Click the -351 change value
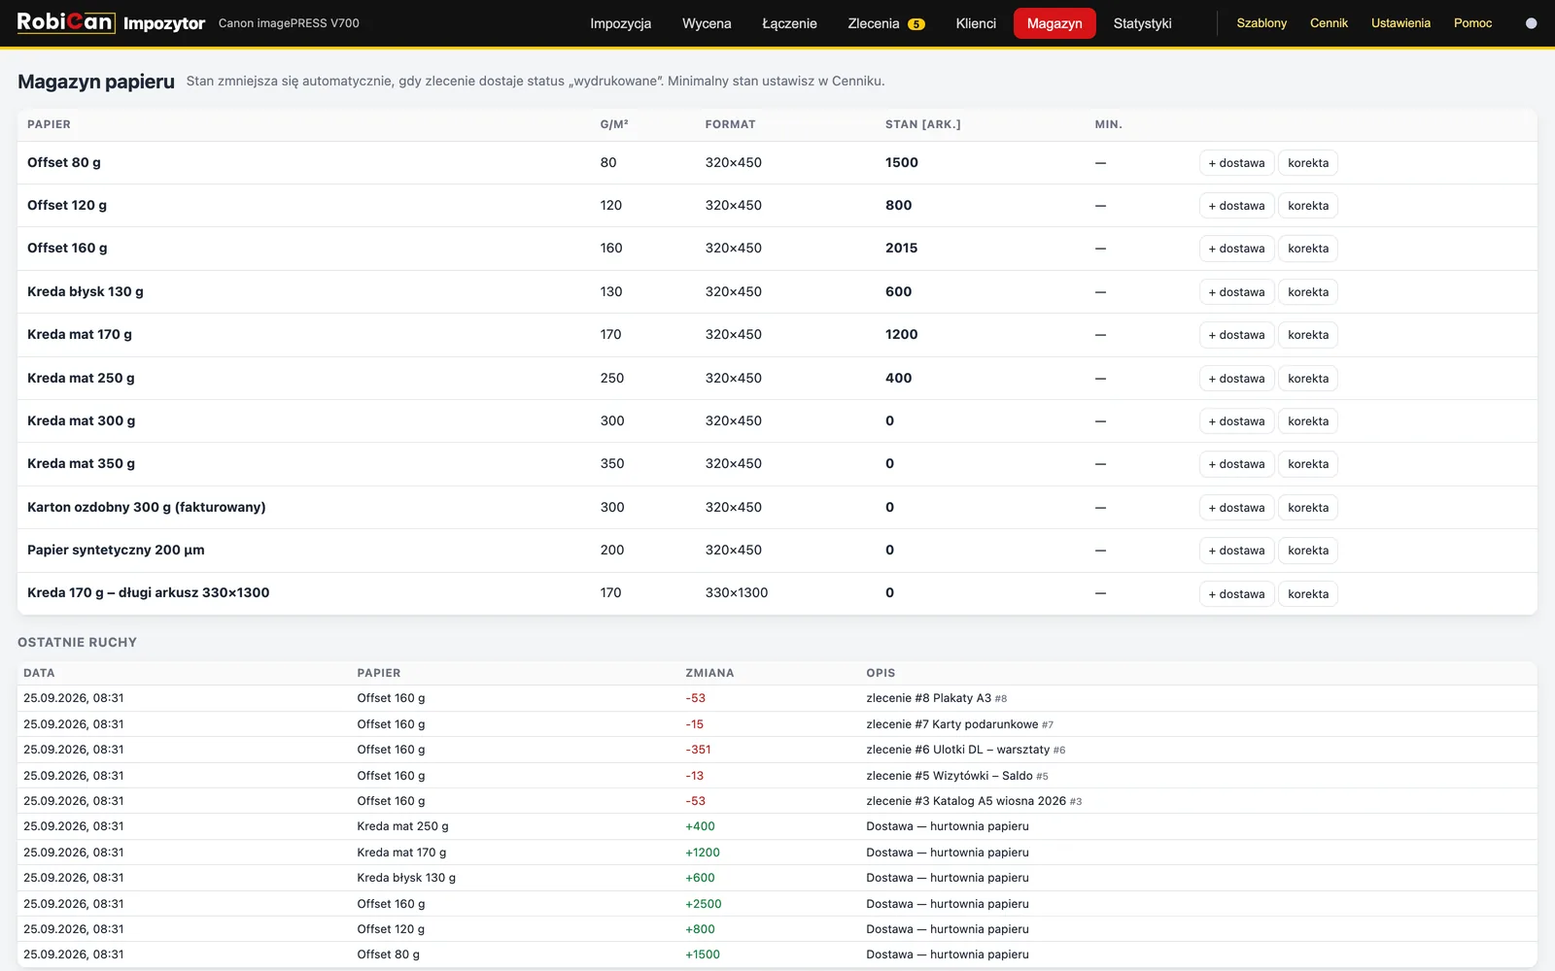 [x=698, y=750]
